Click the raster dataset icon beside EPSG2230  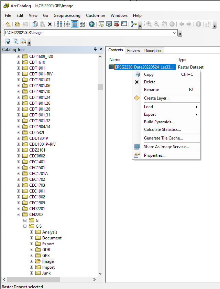pyautogui.click(x=111, y=67)
